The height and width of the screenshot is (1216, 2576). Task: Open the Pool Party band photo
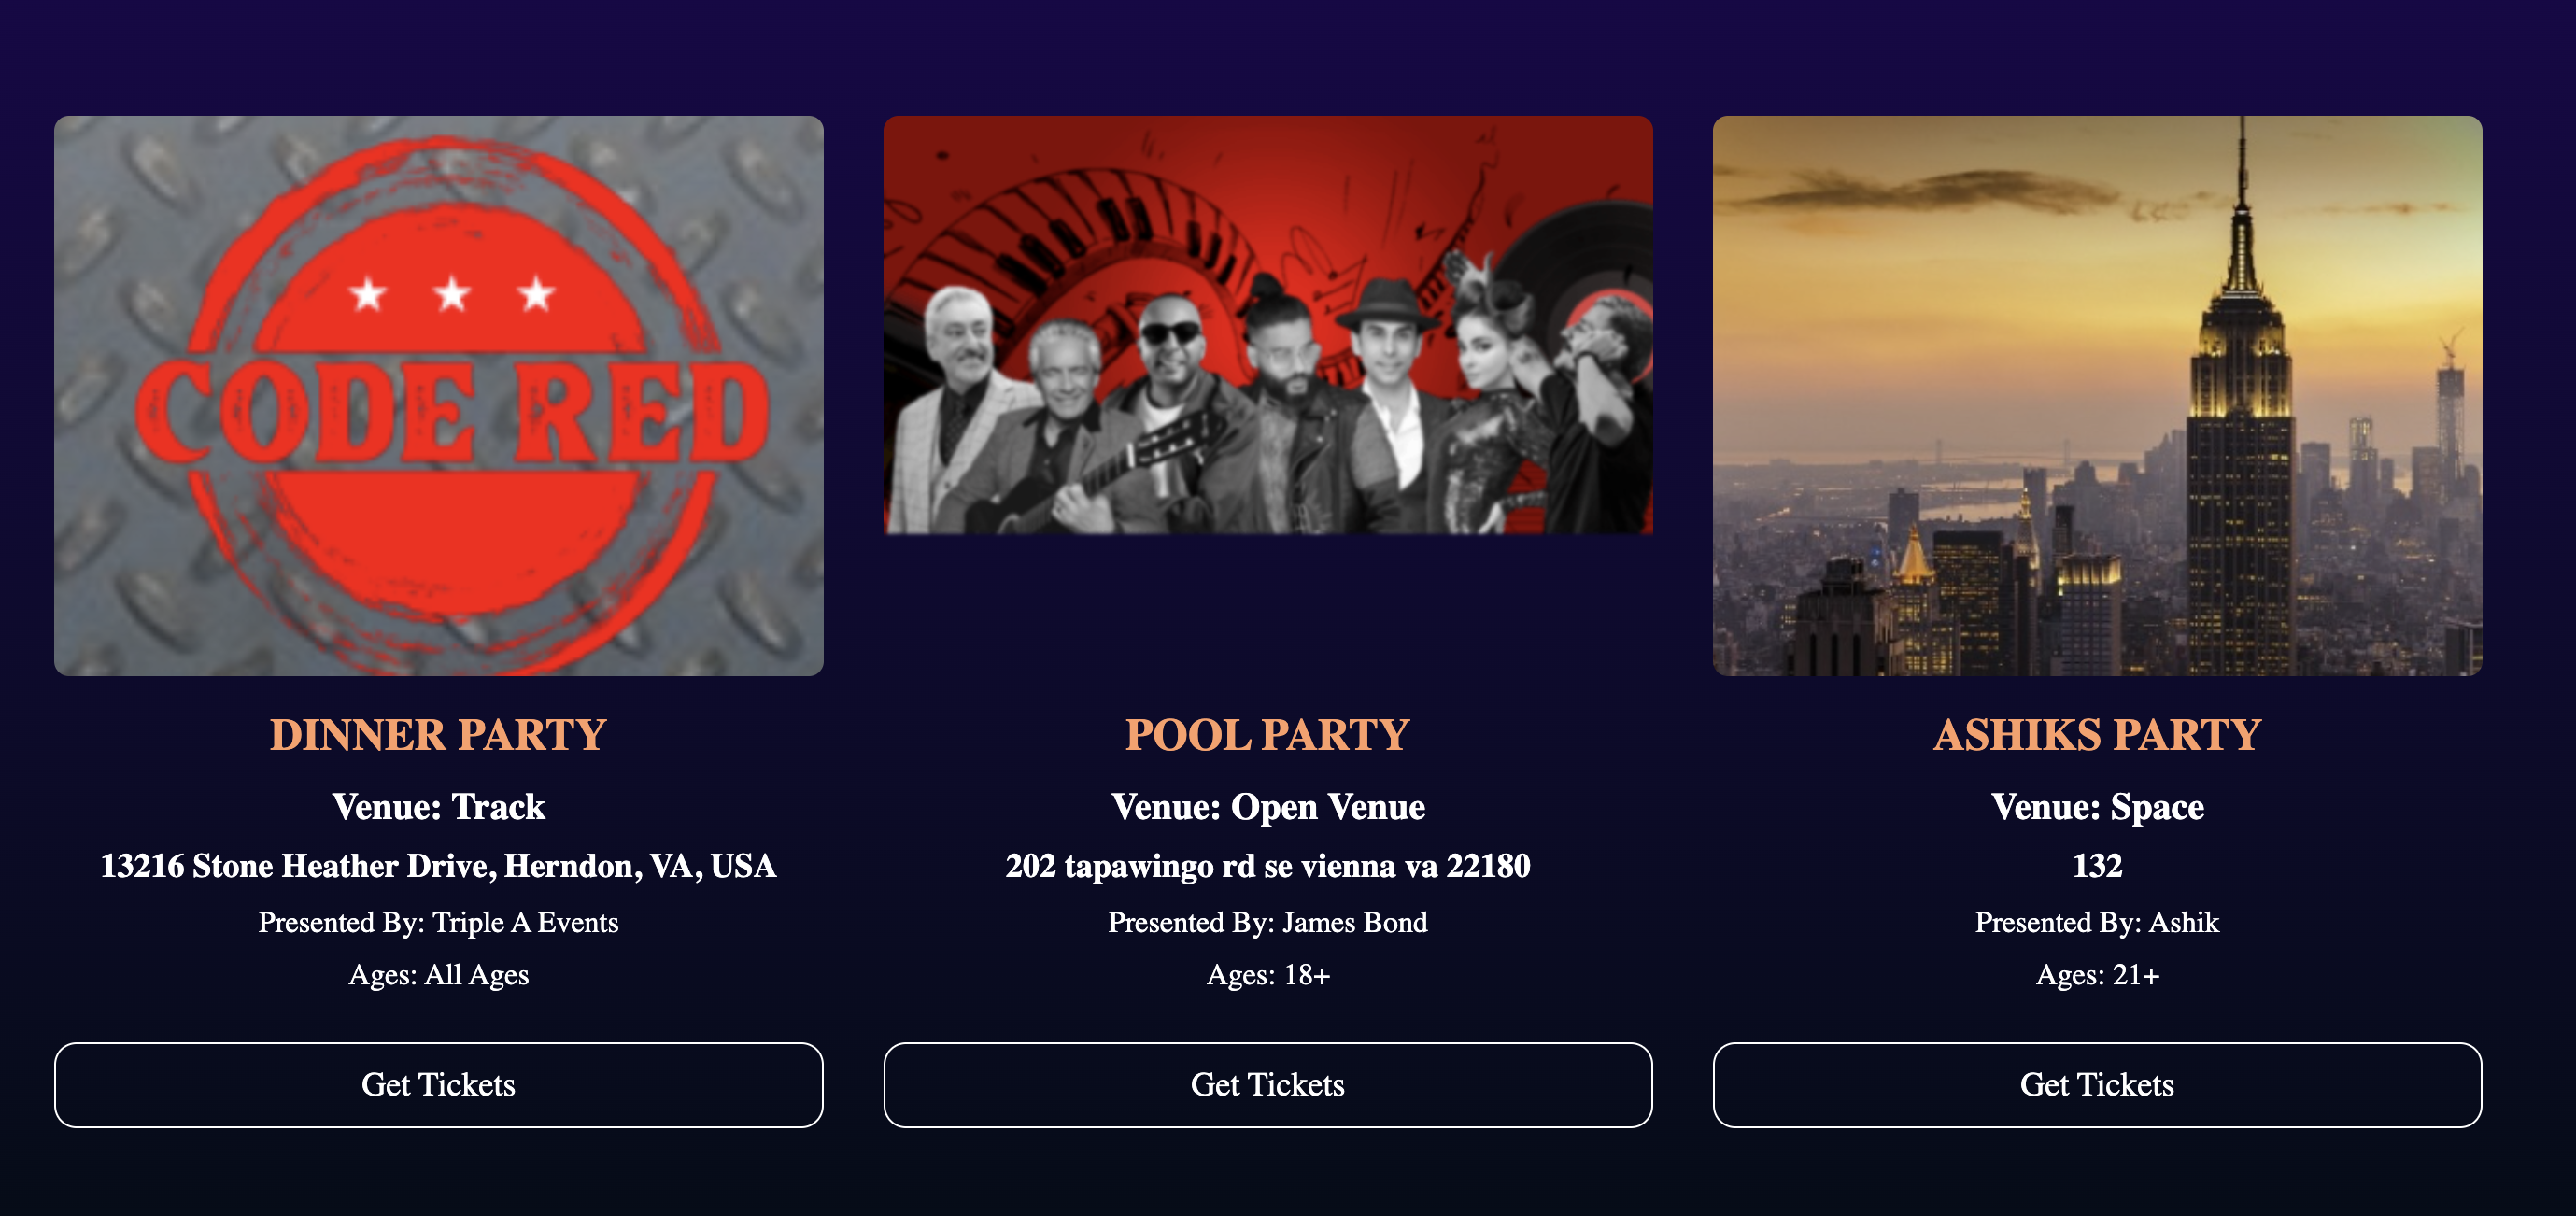[x=1267, y=325]
